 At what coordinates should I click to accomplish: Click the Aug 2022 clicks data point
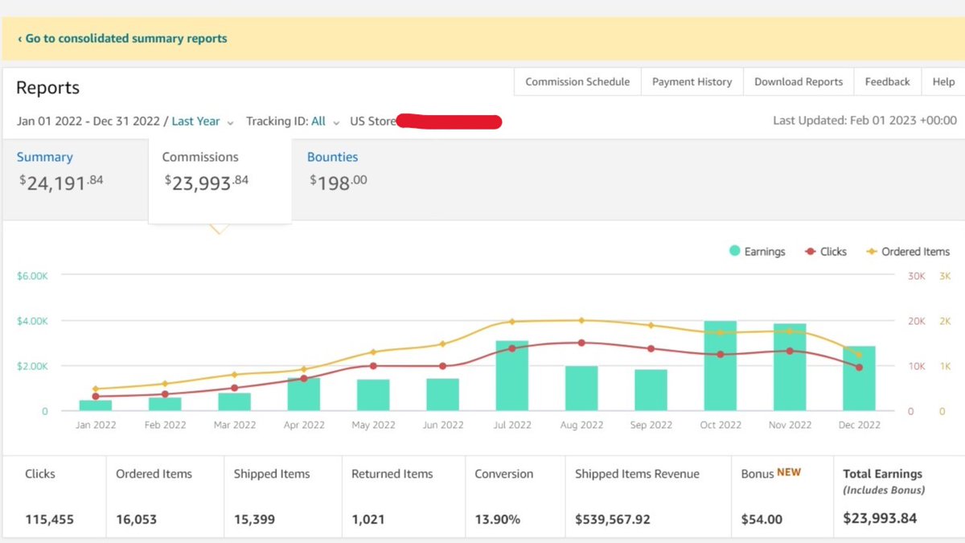point(581,343)
